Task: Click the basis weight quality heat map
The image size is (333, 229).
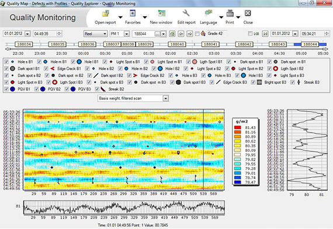Action: point(124,150)
